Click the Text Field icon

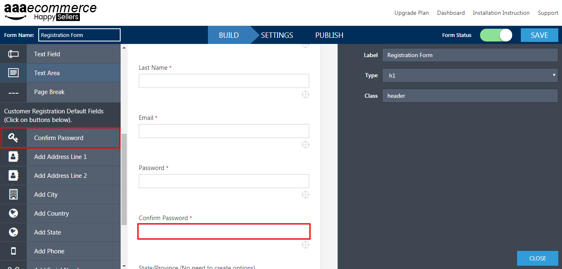(13, 54)
